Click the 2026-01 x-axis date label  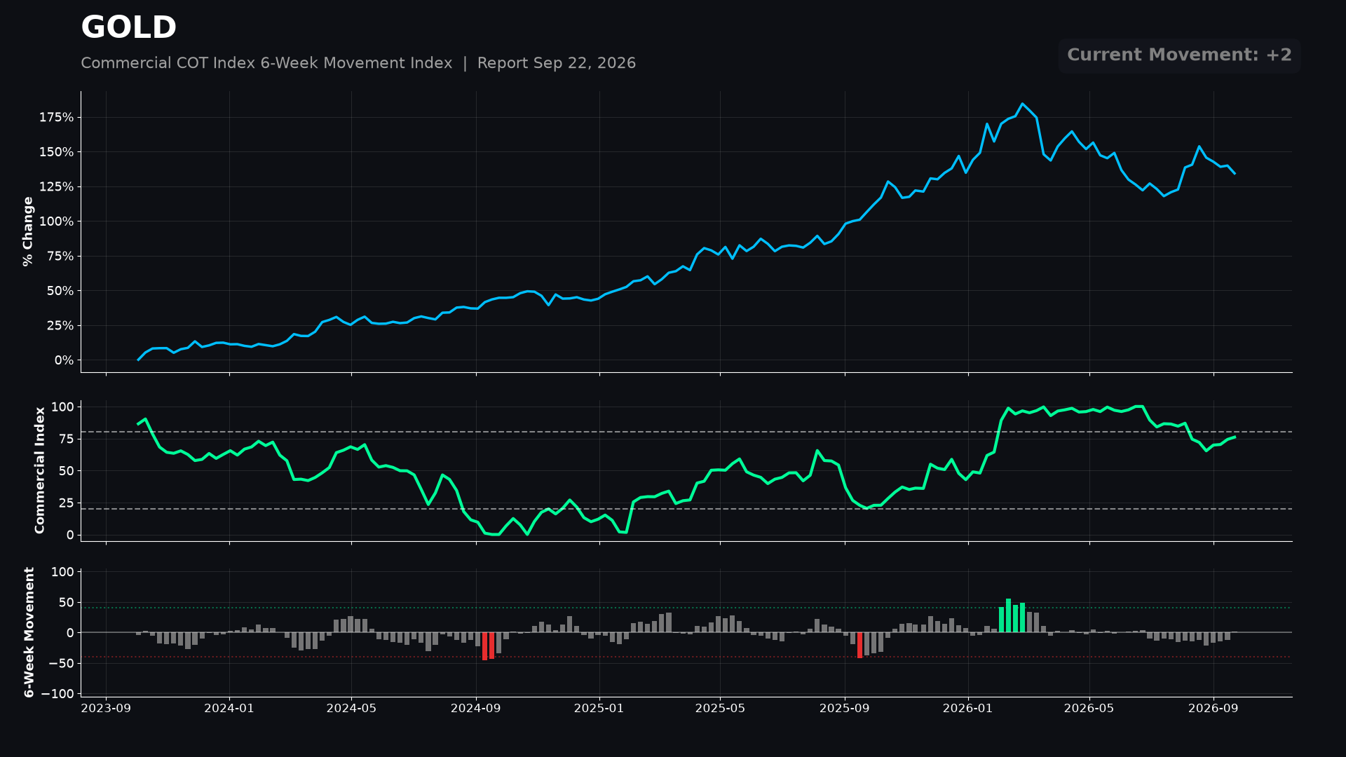(x=967, y=709)
